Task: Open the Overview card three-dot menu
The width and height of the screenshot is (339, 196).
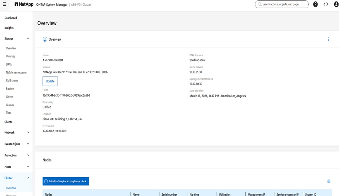Action: coord(329,39)
